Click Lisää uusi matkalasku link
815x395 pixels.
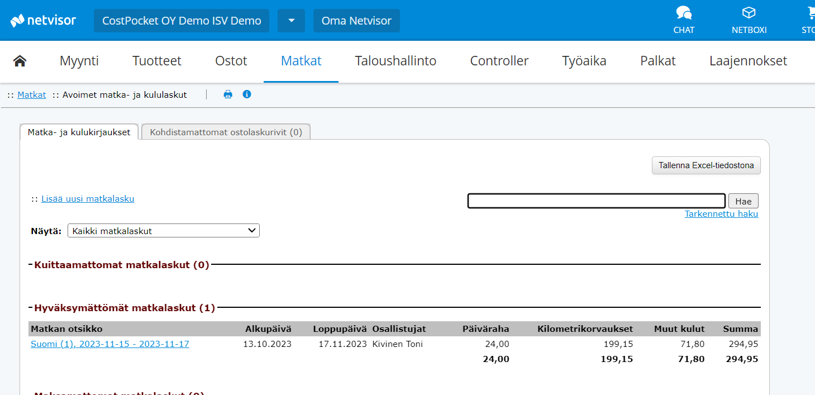[x=88, y=199]
